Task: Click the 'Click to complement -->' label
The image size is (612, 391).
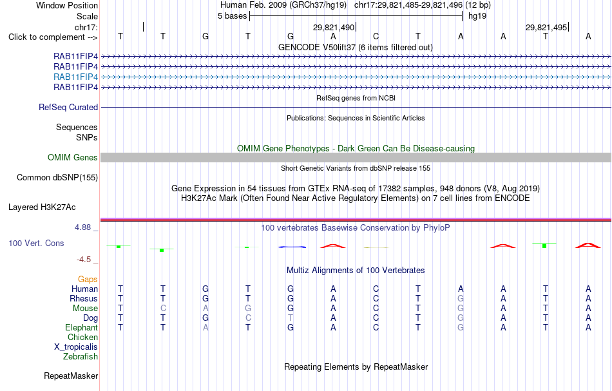Action: pyautogui.click(x=53, y=37)
